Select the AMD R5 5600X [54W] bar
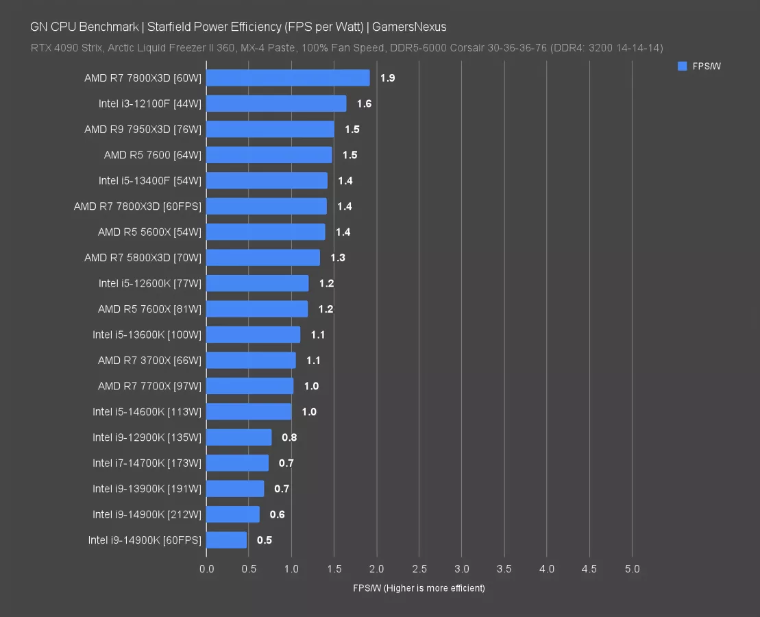Viewport: 760px width, 617px height. [x=265, y=232]
